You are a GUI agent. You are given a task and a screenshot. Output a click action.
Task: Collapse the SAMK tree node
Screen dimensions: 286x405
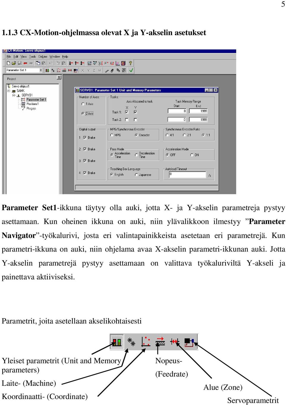[9, 91]
